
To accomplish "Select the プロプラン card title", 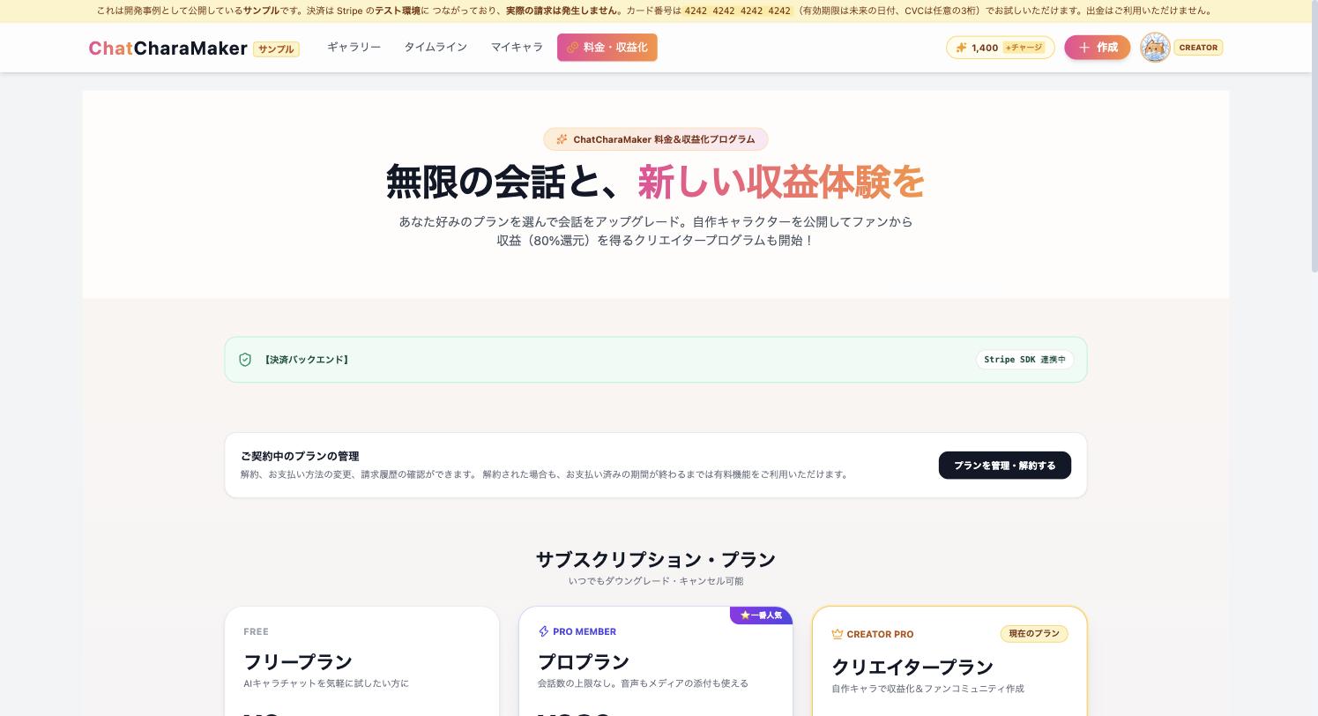I will 584,661.
